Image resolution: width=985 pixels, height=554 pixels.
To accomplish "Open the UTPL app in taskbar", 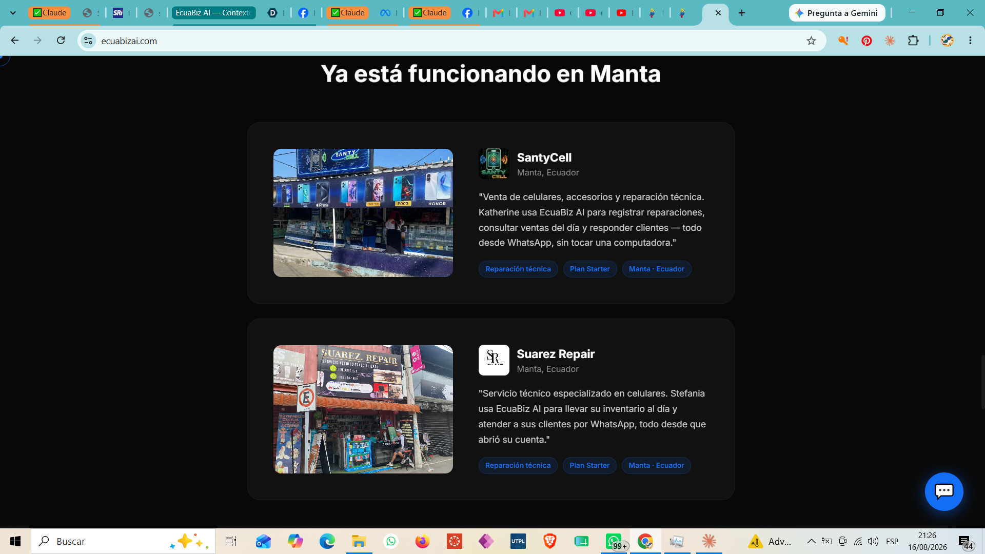I will 518,541.
